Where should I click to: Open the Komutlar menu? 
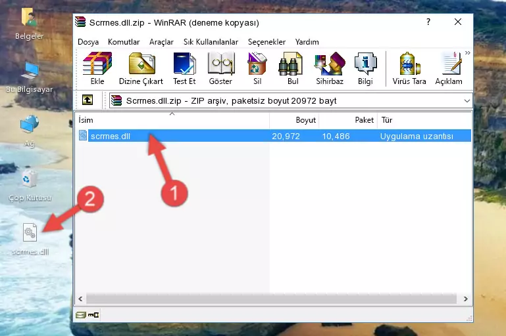(x=124, y=42)
